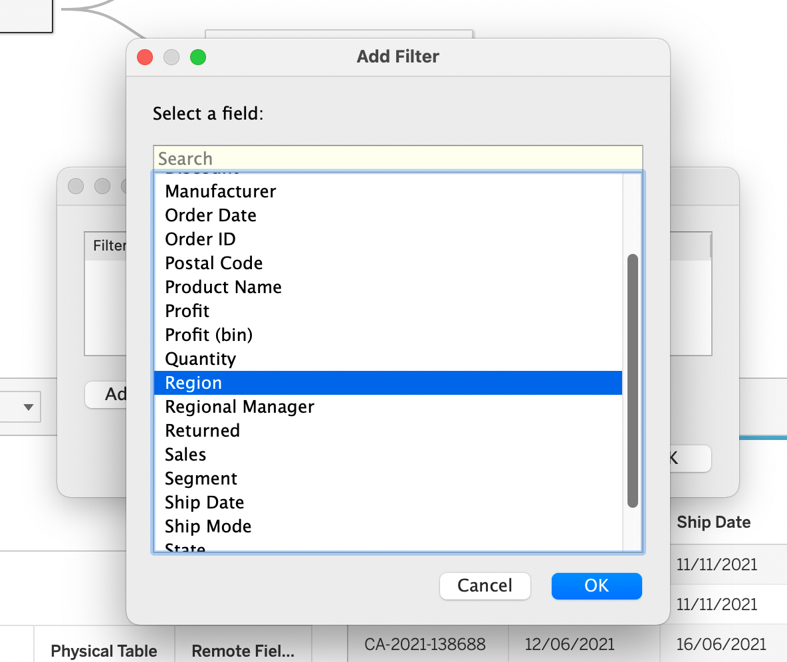787x662 pixels.
Task: Choose the Profit field
Action: point(187,311)
